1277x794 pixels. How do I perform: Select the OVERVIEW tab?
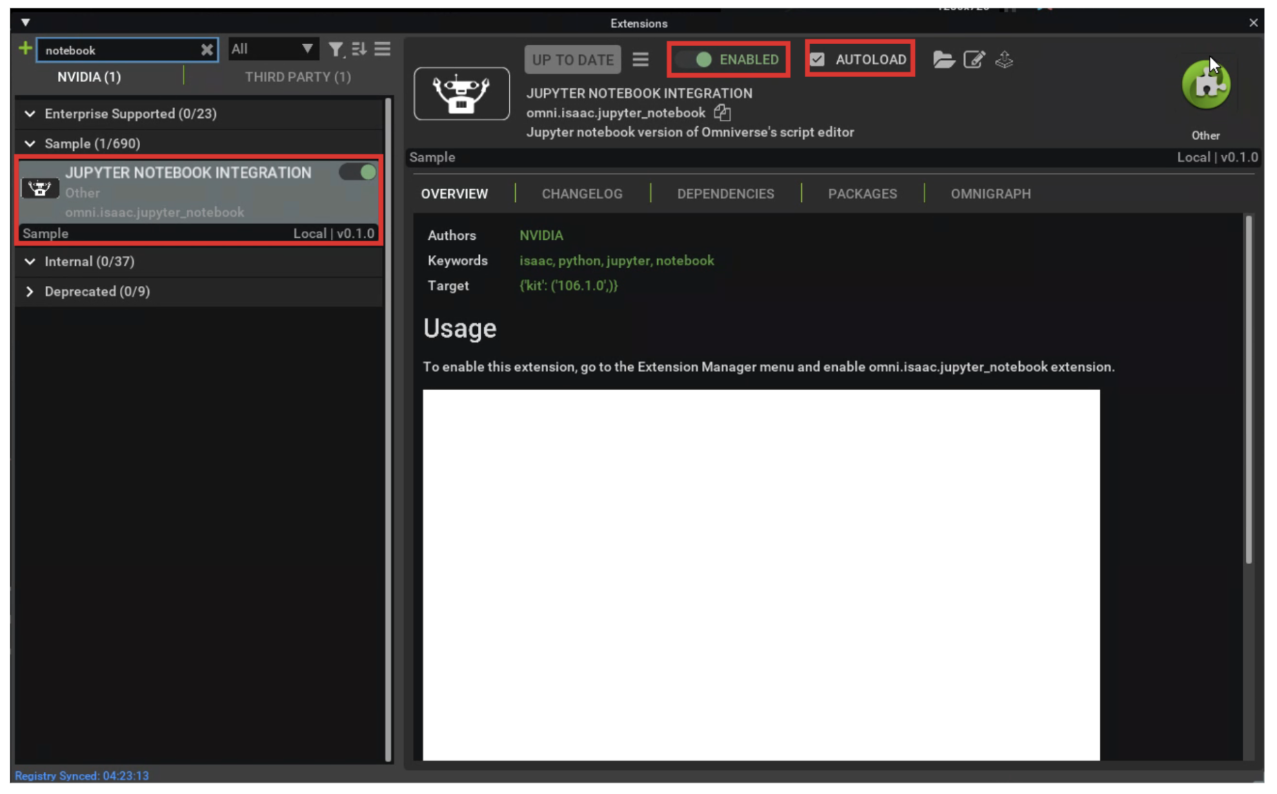click(x=454, y=194)
